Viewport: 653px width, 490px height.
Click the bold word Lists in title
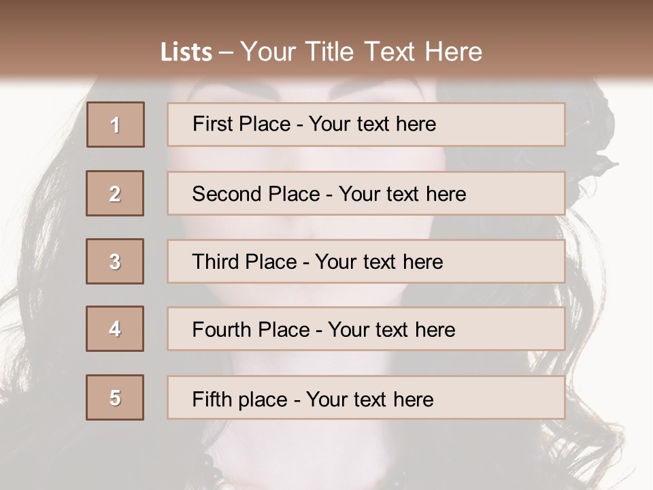(x=186, y=52)
